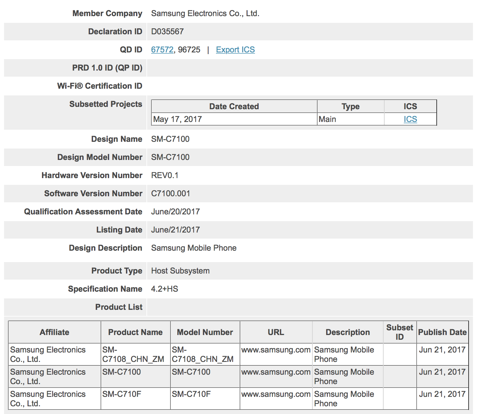The width and height of the screenshot is (477, 414).
Task: Click the Date Created column header
Action: pyautogui.click(x=234, y=107)
